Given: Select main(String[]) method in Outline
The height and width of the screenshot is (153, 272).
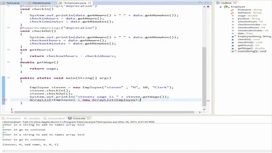Looking at the screenshot, I should [x=252, y=51].
